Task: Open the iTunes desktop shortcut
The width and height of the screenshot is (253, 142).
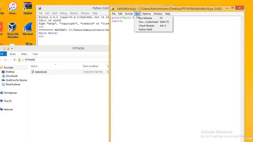Action: pyautogui.click(x=13, y=8)
